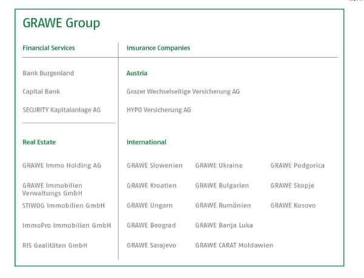364x278 pixels.
Task: Click the GRAWE Group title
Action: [x=61, y=24]
